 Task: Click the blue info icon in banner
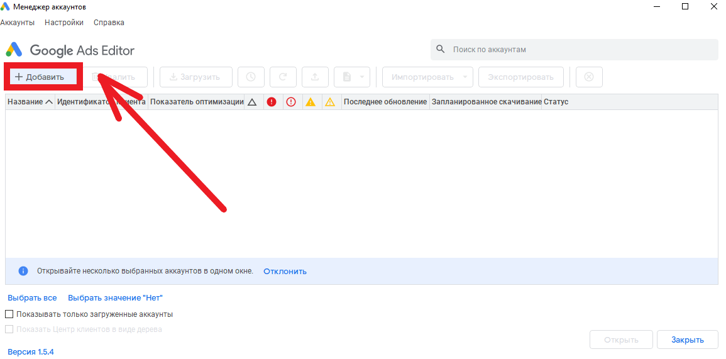click(23, 271)
